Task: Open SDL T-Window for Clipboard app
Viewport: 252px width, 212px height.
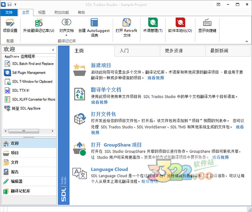Action: 29,82
